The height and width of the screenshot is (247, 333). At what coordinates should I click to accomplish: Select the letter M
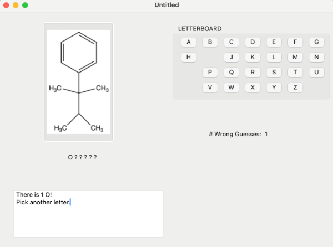pos(295,57)
